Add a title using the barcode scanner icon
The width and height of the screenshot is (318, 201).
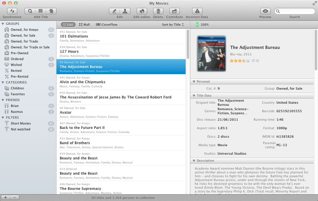pos(41,11)
